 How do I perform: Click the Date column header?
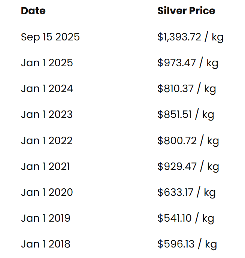pyautogui.click(x=33, y=11)
